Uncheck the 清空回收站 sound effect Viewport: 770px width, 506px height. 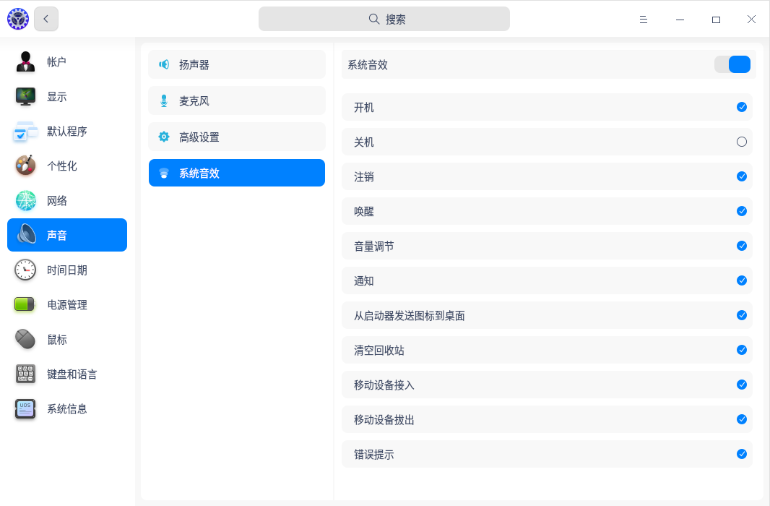[x=741, y=351]
